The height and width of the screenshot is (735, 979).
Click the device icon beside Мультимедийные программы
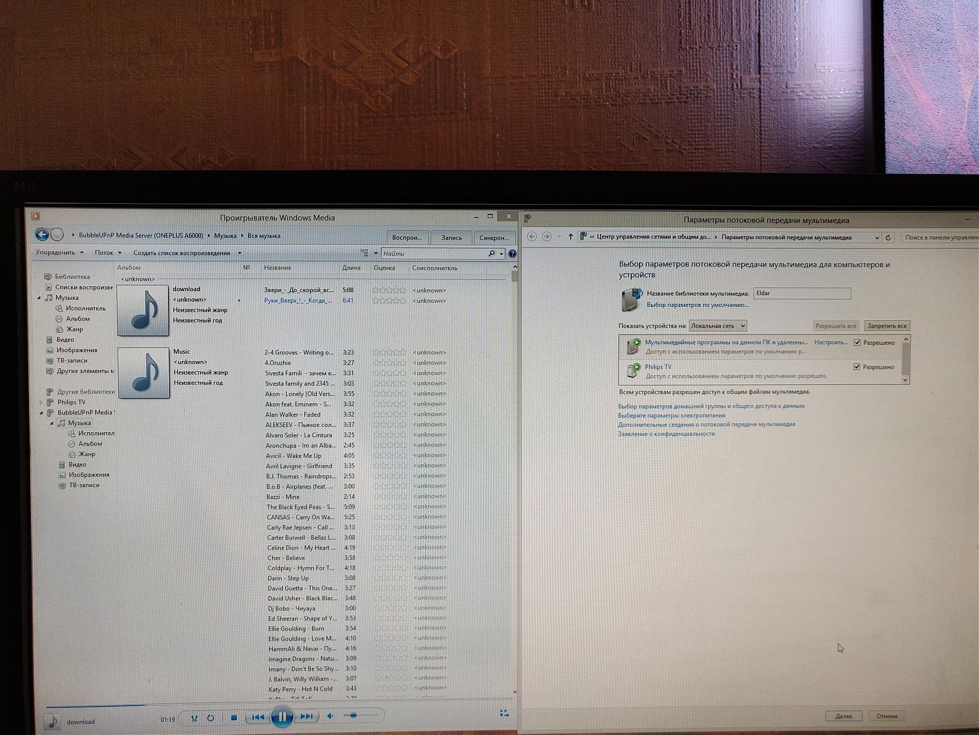pyautogui.click(x=634, y=347)
